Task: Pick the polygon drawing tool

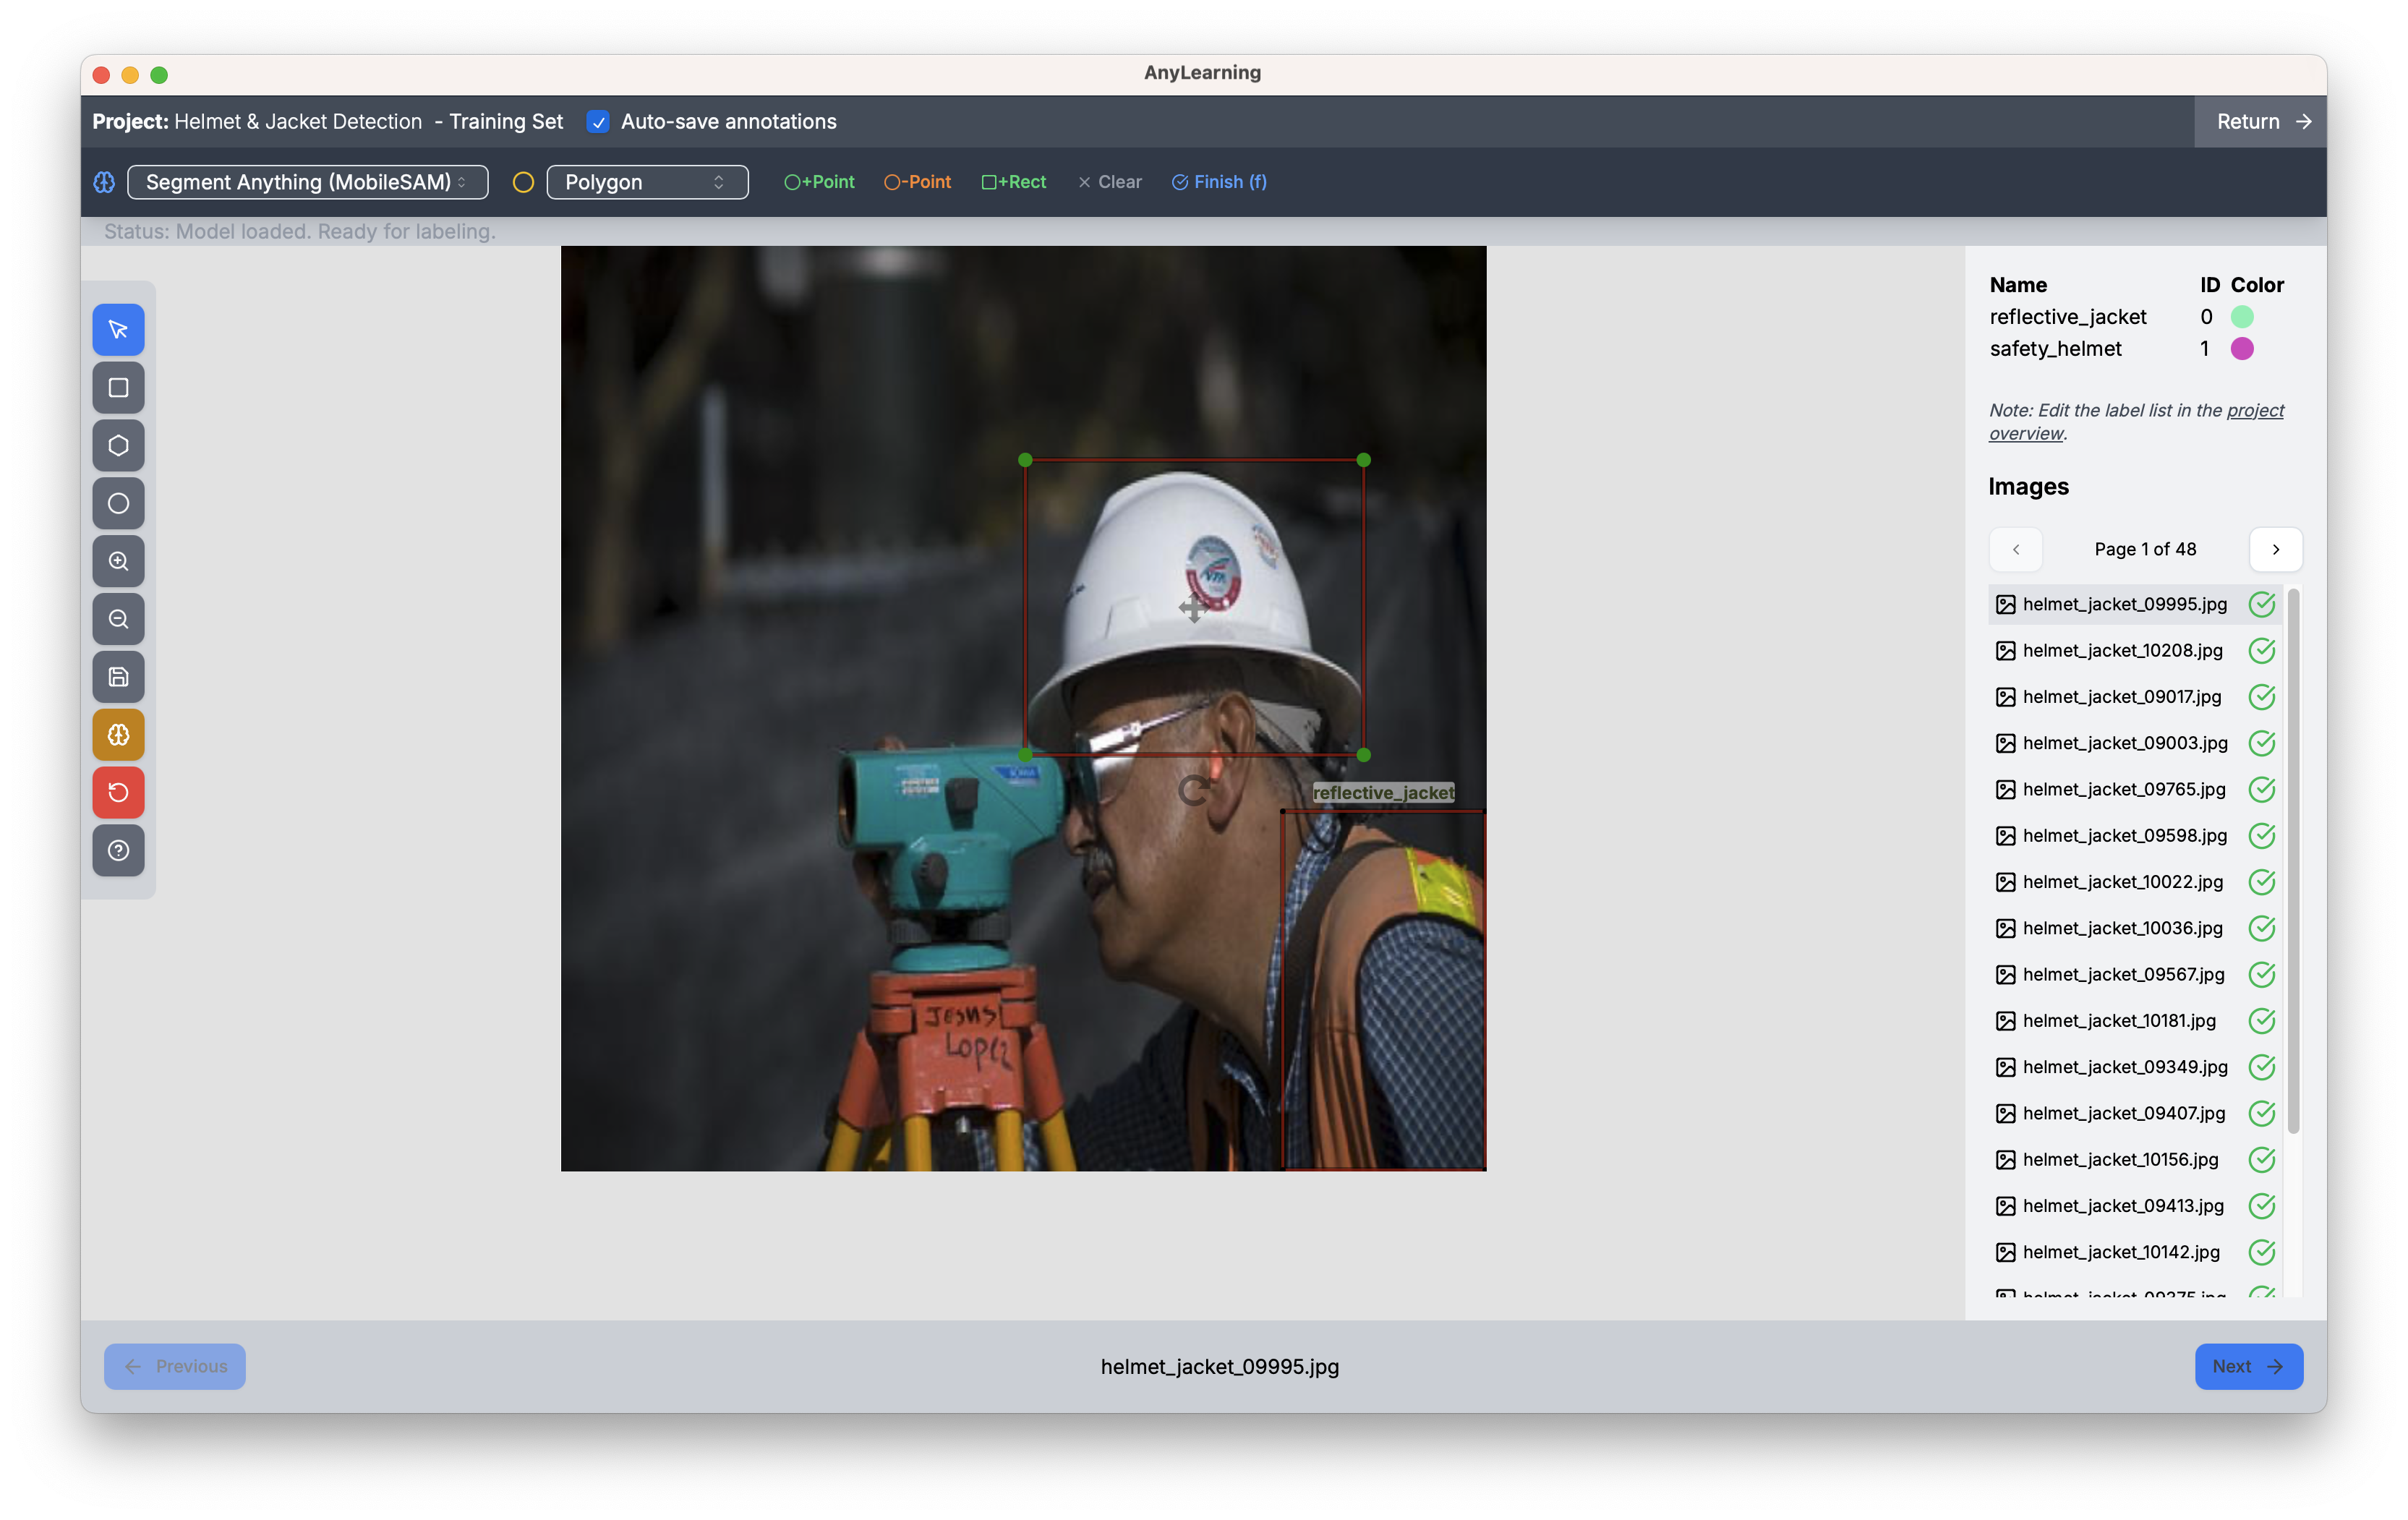Action: coord(118,446)
